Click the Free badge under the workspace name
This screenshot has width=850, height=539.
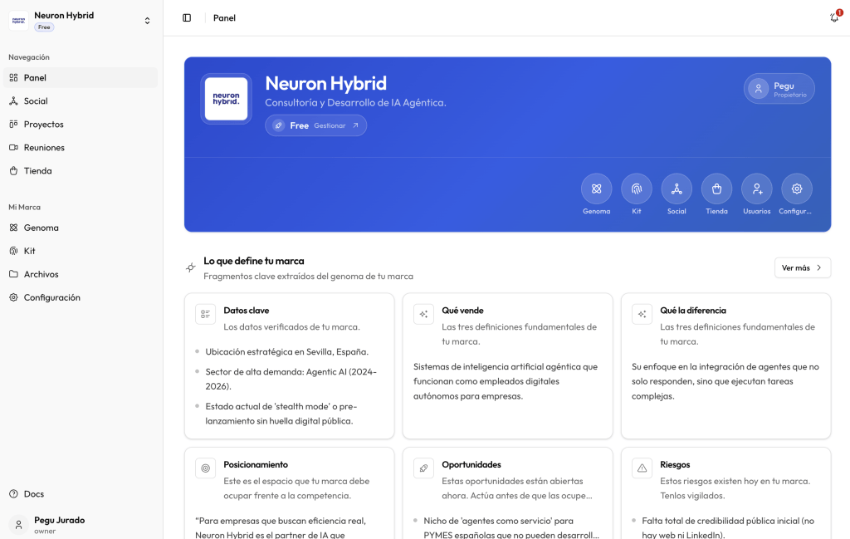pyautogui.click(x=44, y=27)
